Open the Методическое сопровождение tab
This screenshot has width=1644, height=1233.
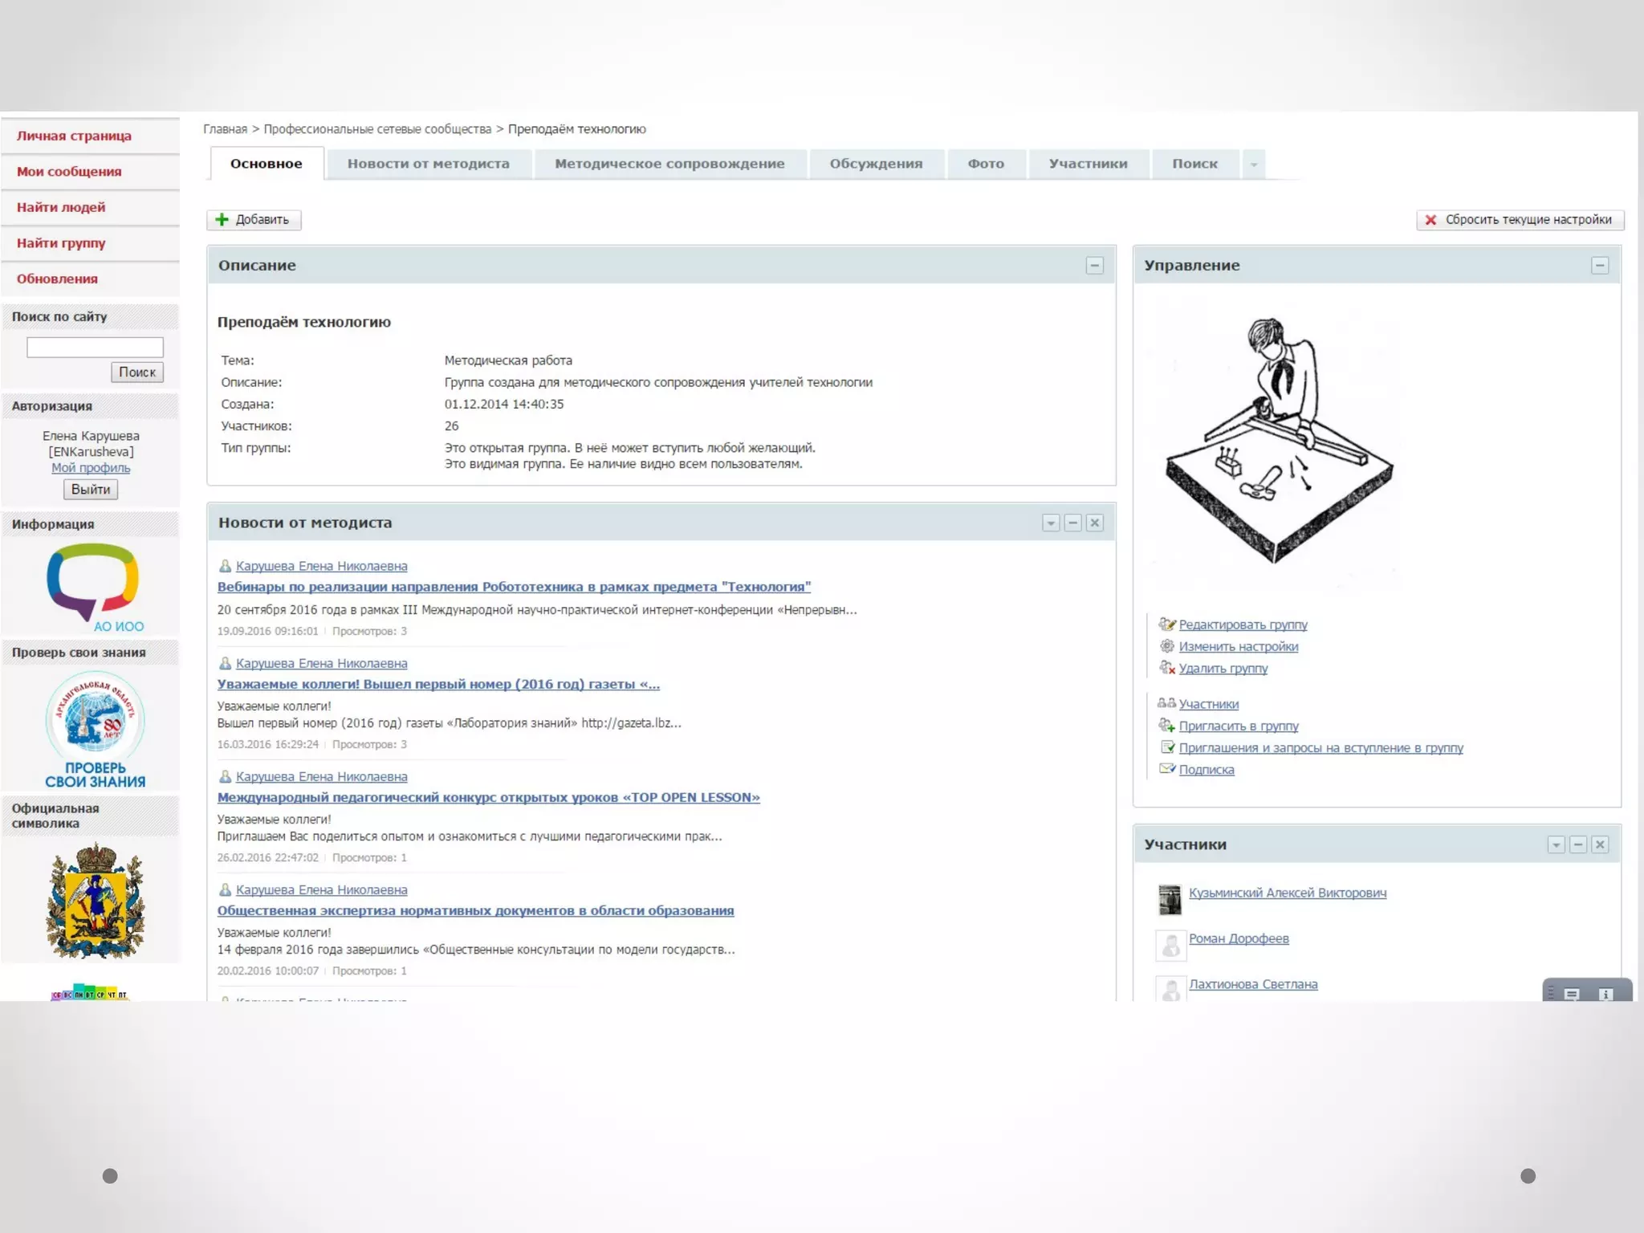pos(669,164)
